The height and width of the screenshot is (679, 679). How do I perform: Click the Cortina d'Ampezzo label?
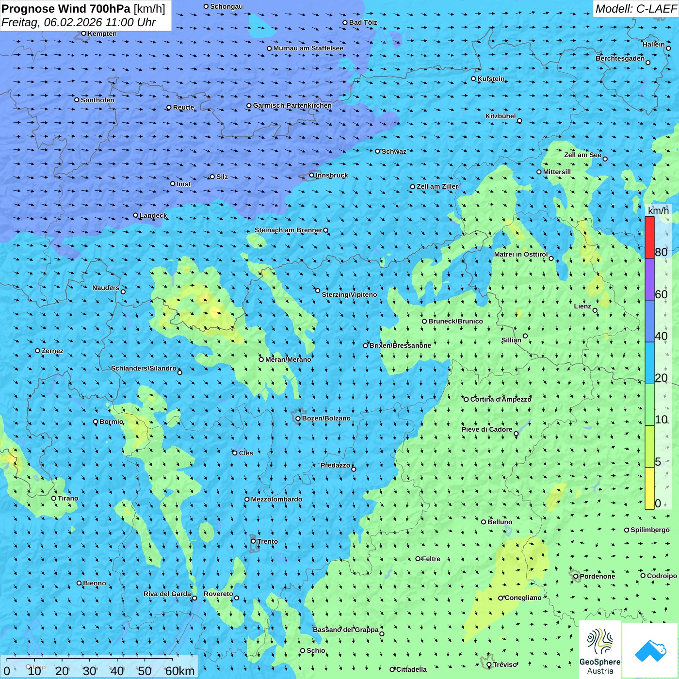point(501,399)
